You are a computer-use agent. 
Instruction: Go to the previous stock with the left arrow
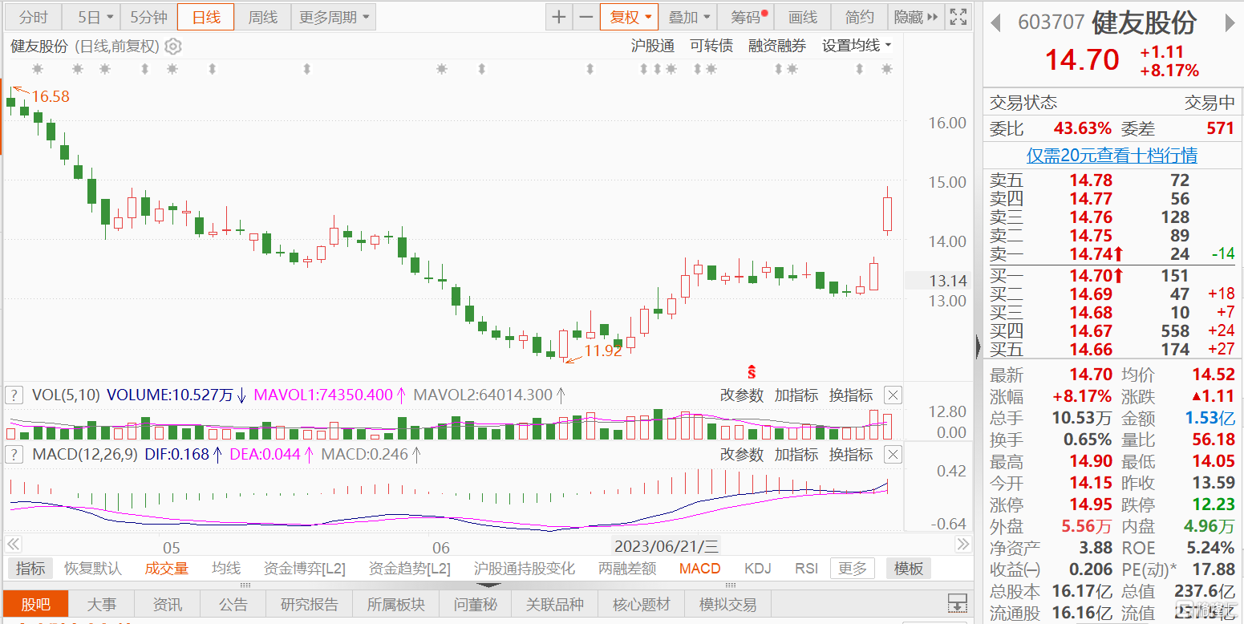[995, 22]
